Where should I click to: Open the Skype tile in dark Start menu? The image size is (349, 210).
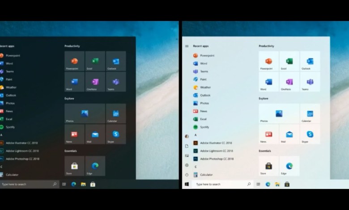click(x=116, y=134)
